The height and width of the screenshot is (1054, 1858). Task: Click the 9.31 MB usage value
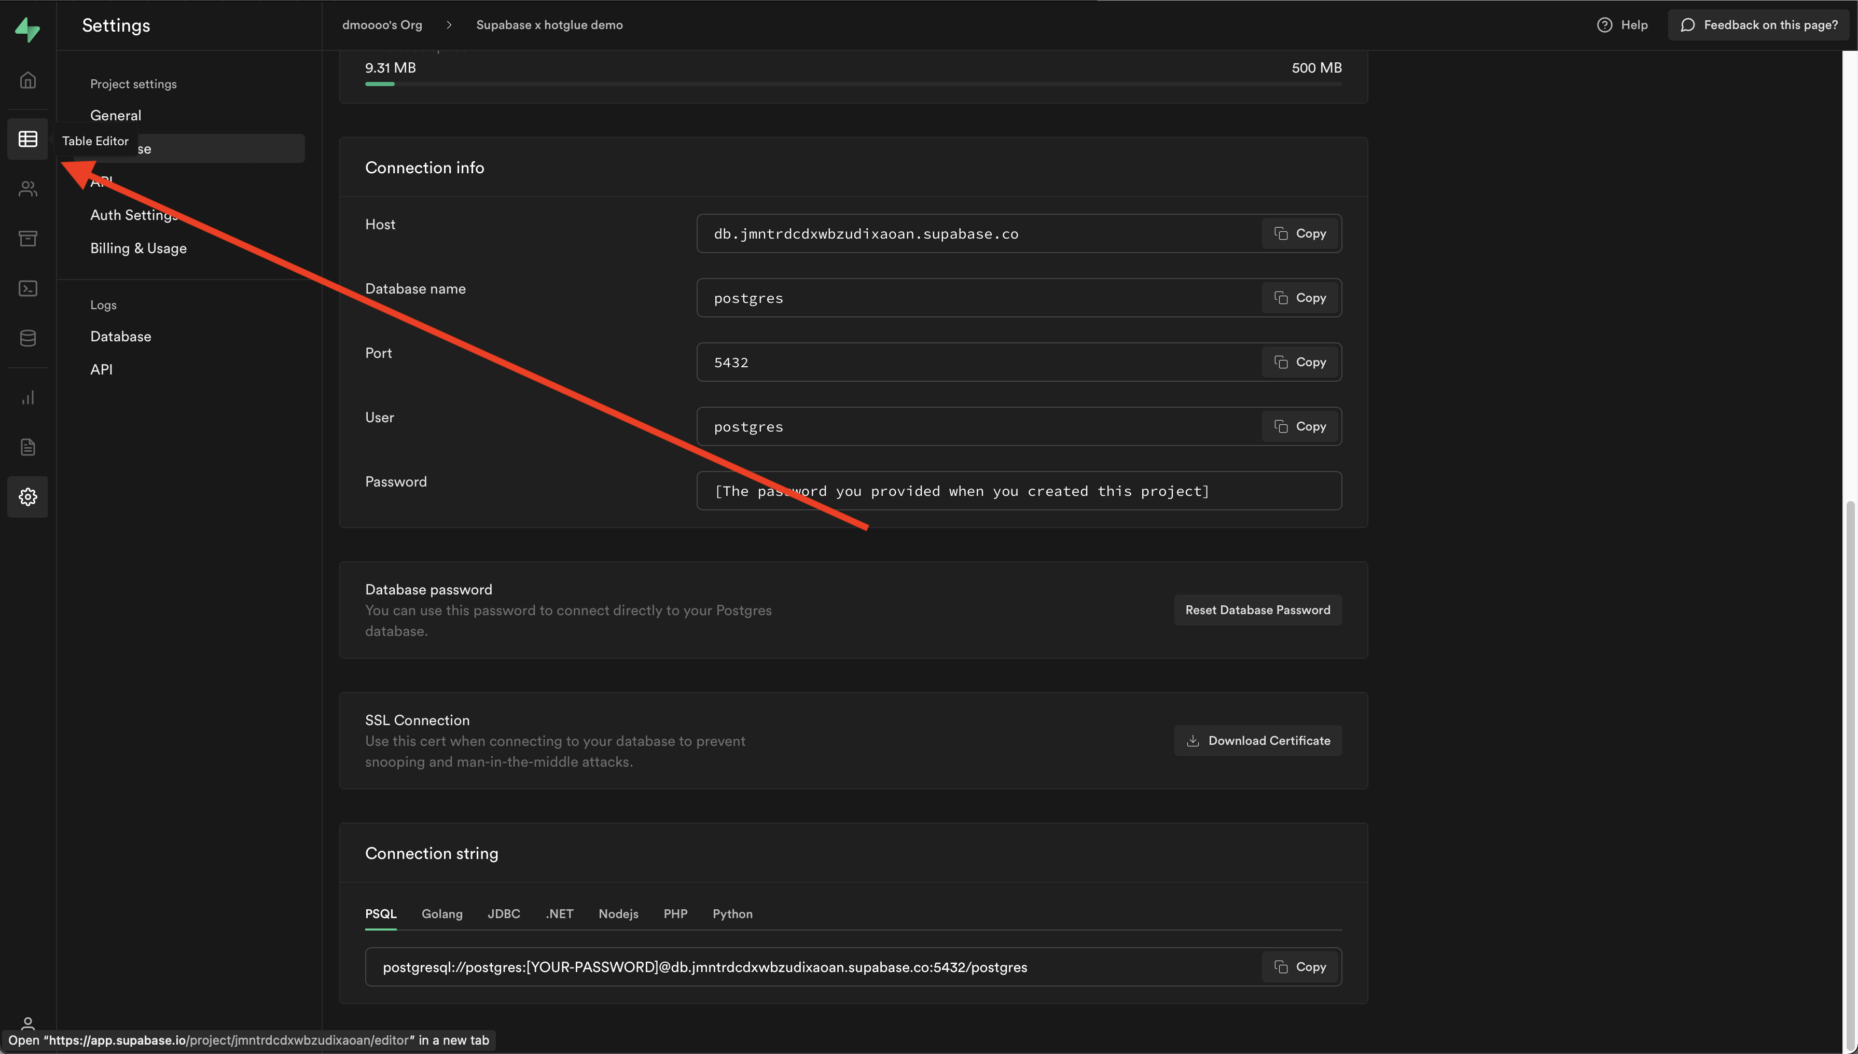pos(390,67)
